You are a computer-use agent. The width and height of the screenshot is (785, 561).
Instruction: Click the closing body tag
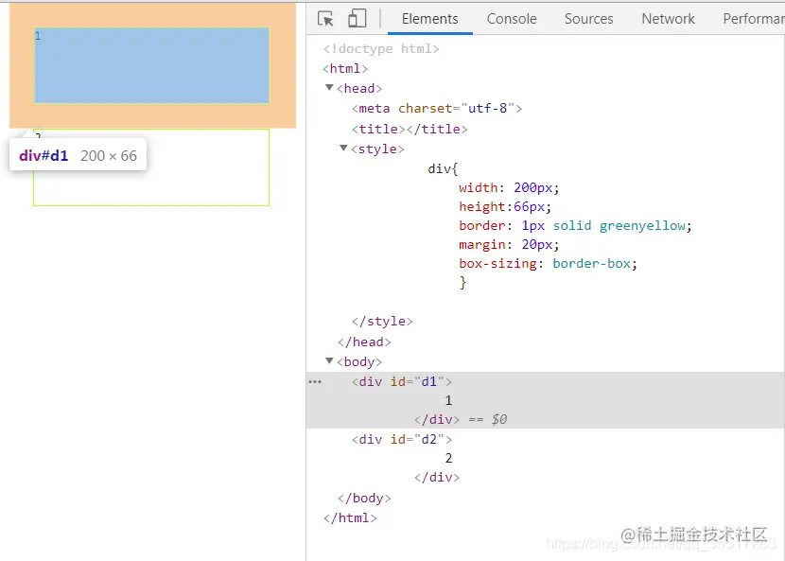coord(364,498)
